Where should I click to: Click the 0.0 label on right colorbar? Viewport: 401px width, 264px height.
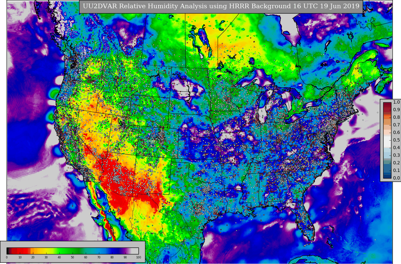click(x=396, y=178)
